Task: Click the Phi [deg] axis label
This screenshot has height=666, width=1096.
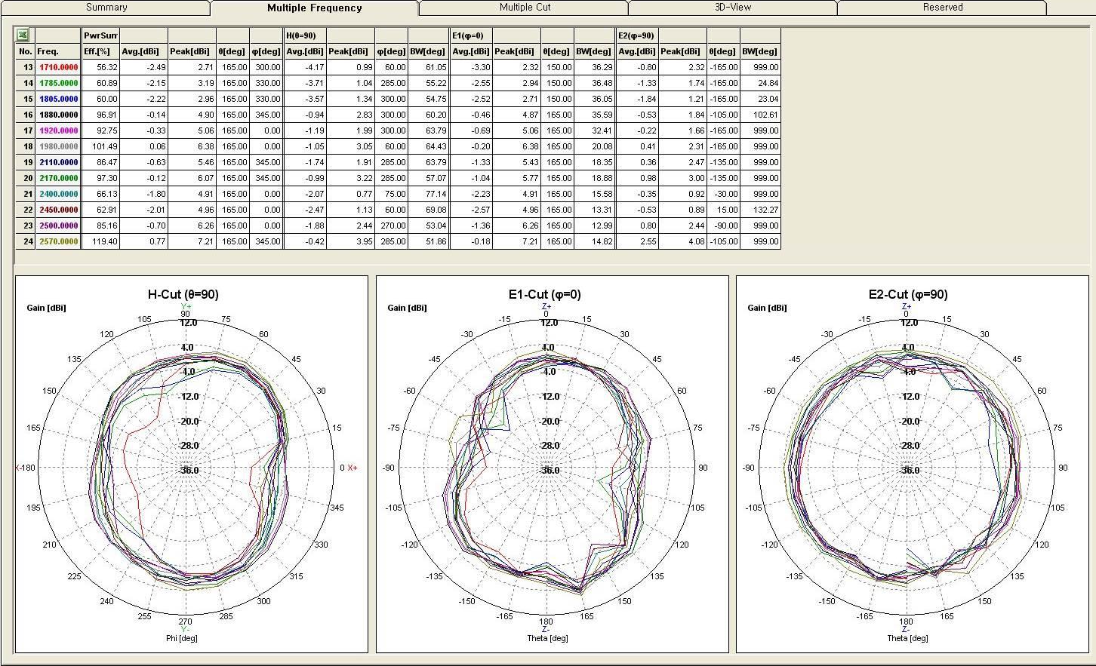Action: point(182,638)
